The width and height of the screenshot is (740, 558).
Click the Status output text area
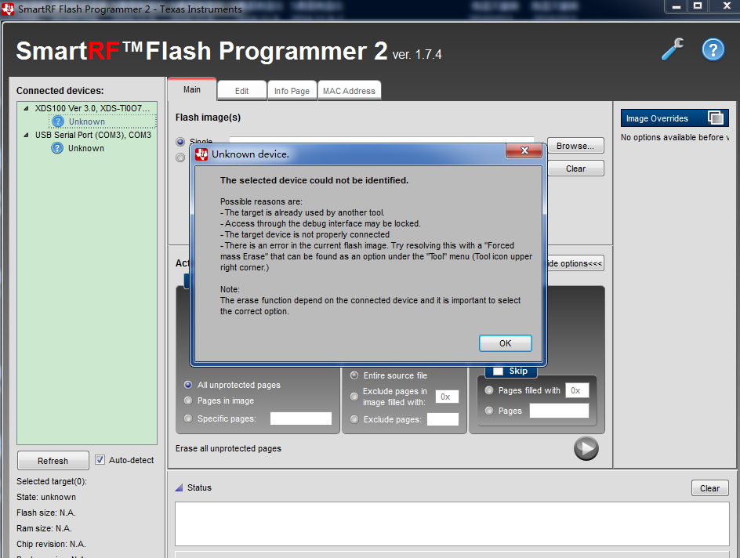click(x=452, y=524)
